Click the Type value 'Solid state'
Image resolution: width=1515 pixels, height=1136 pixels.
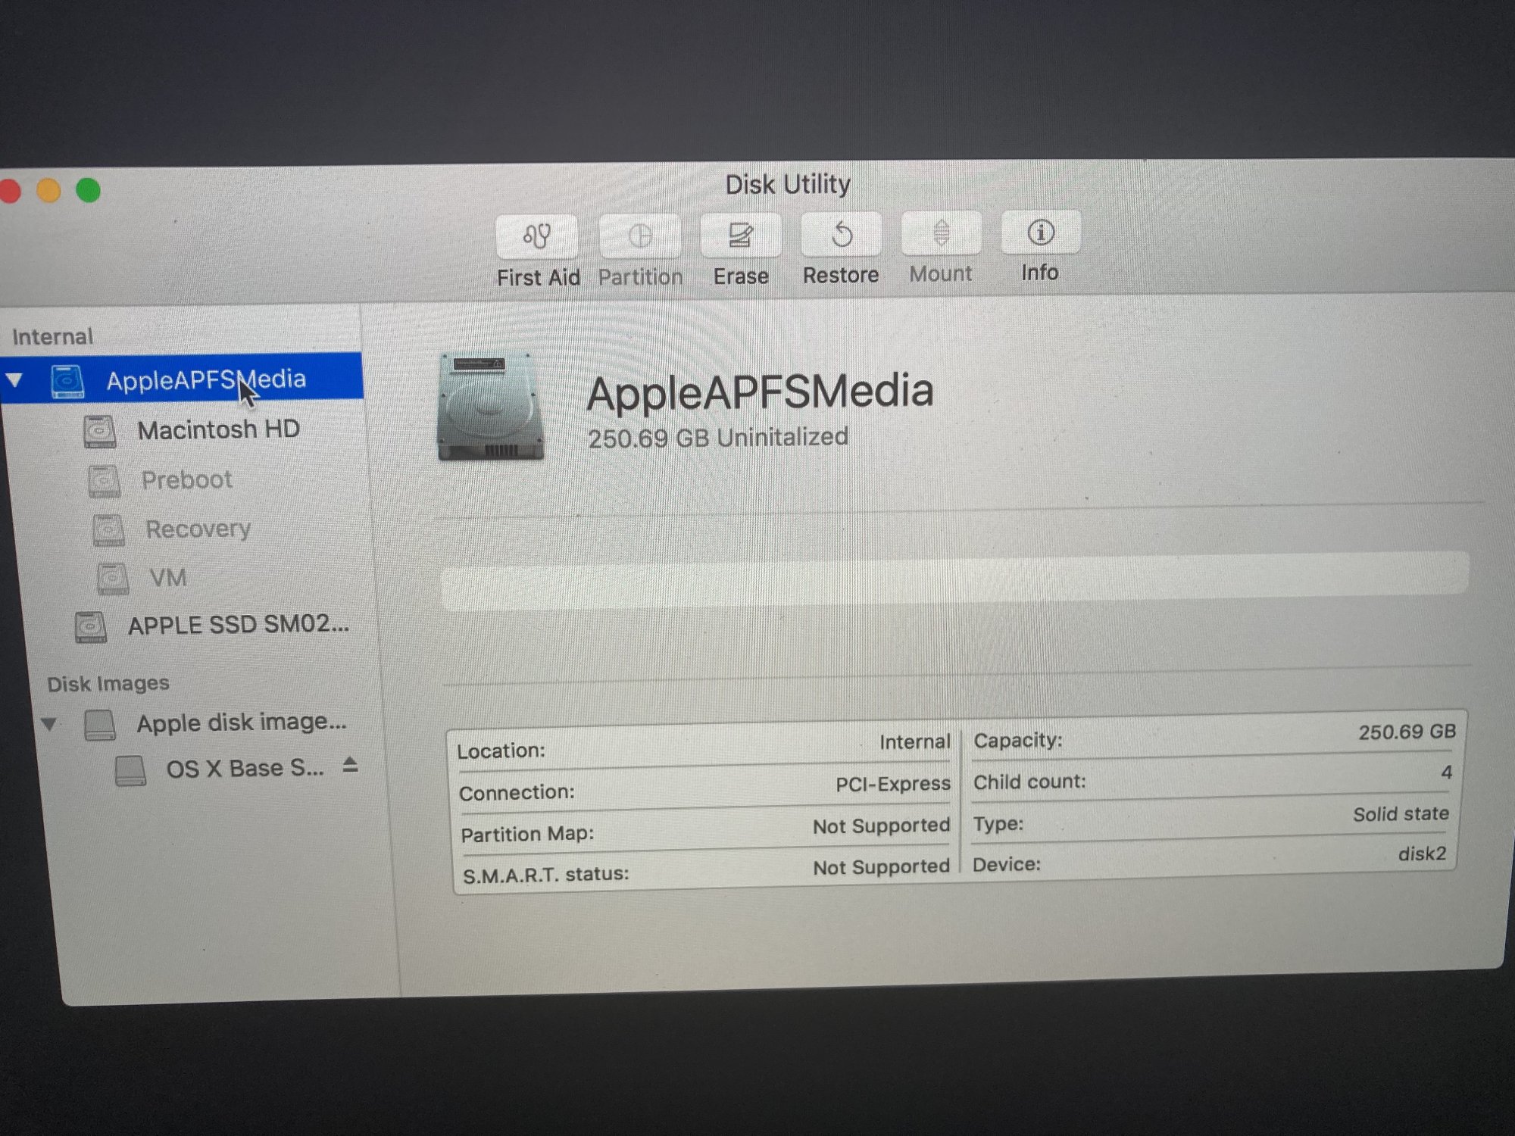tap(1401, 814)
